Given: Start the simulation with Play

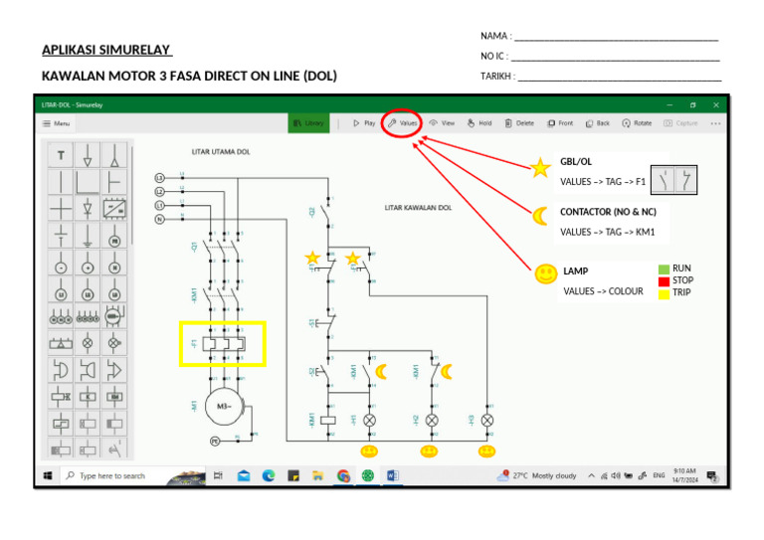Looking at the screenshot, I should (x=364, y=123).
